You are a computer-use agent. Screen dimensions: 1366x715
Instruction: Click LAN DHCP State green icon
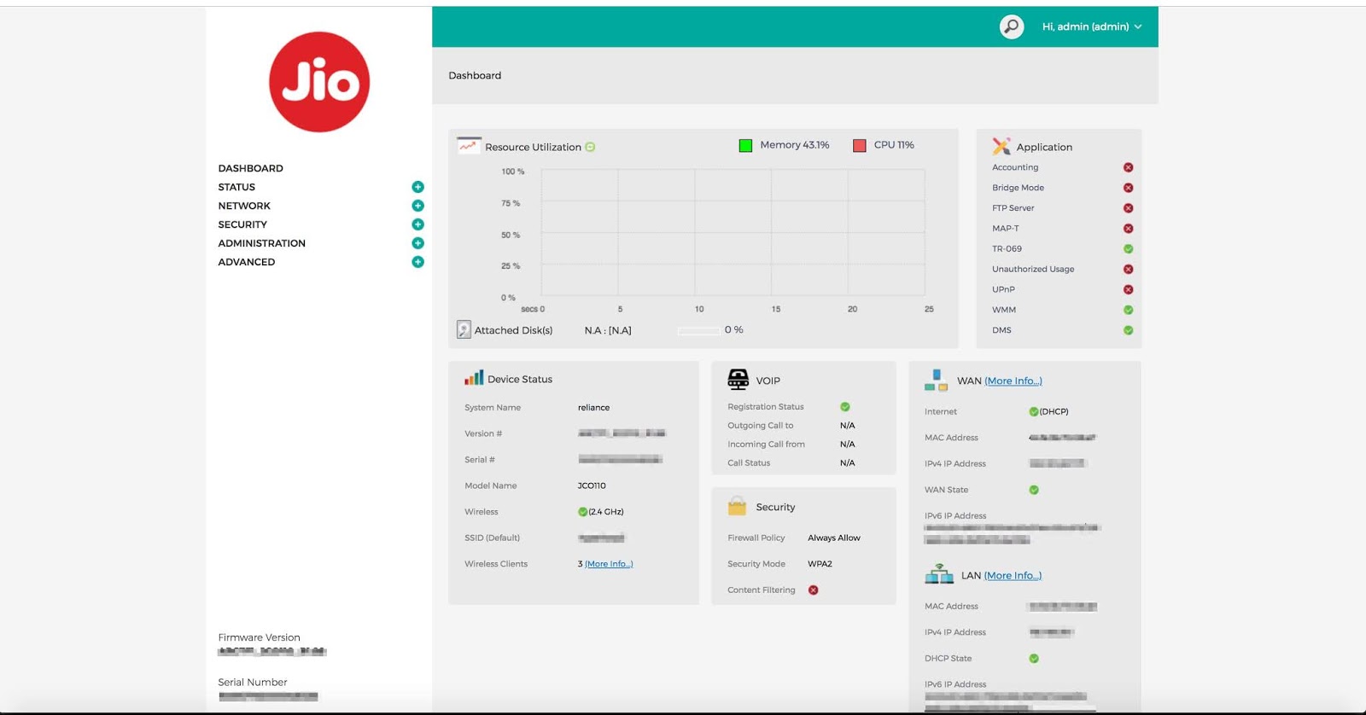(x=1034, y=659)
